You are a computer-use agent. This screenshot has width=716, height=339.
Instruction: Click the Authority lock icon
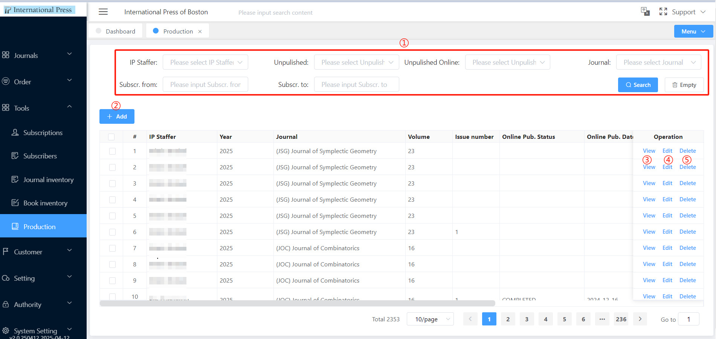[6, 304]
